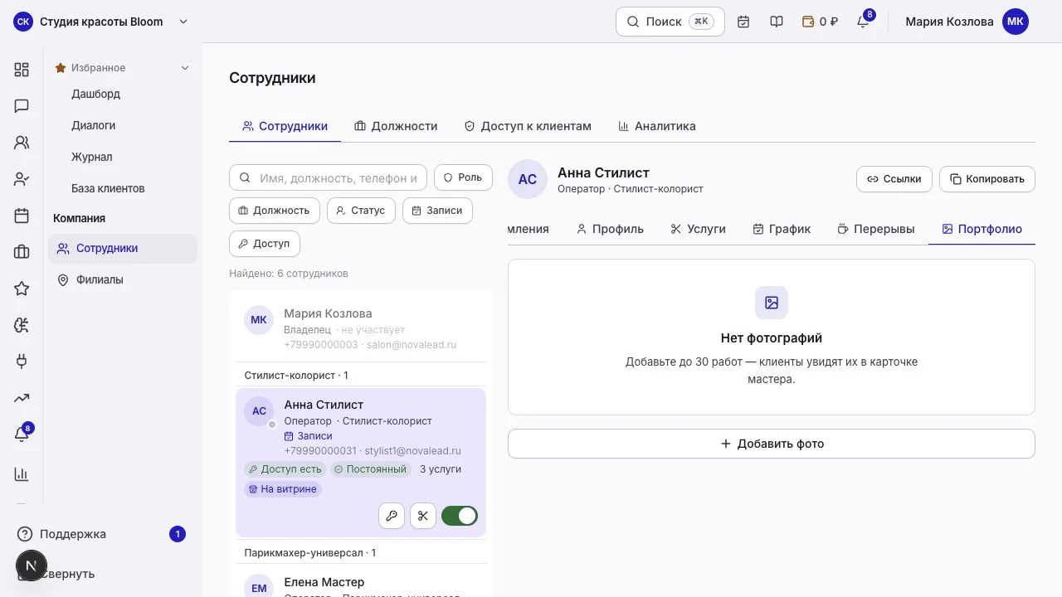This screenshot has height=597, width=1062.
Task: Open the График tab
Action: pyautogui.click(x=782, y=229)
